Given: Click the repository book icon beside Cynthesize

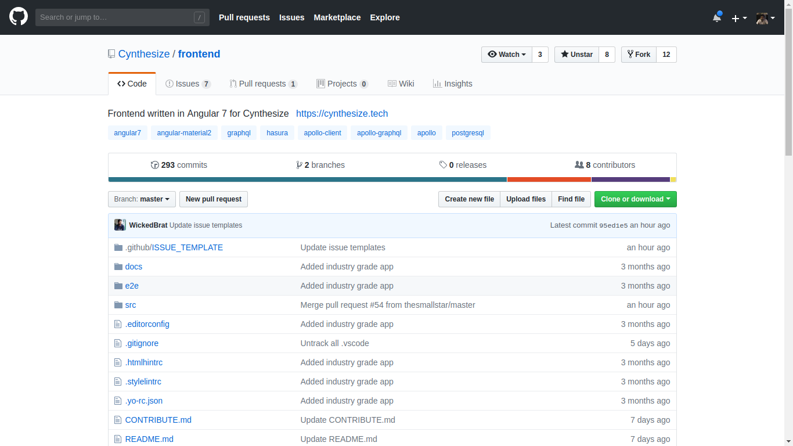Looking at the screenshot, I should (x=111, y=53).
